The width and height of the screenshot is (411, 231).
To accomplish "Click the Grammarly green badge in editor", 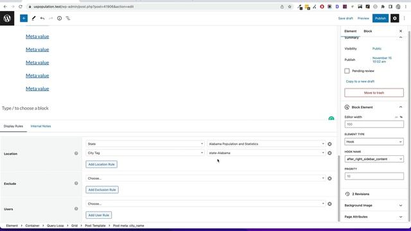I will pos(331,118).
